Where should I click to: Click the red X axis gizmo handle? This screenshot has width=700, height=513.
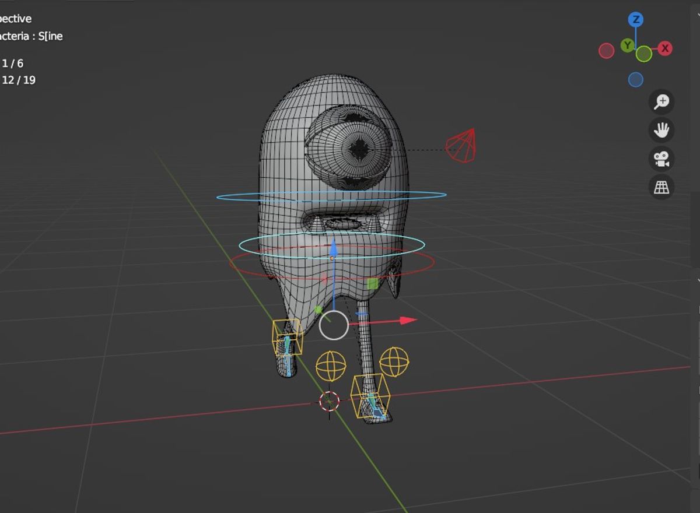pos(665,49)
